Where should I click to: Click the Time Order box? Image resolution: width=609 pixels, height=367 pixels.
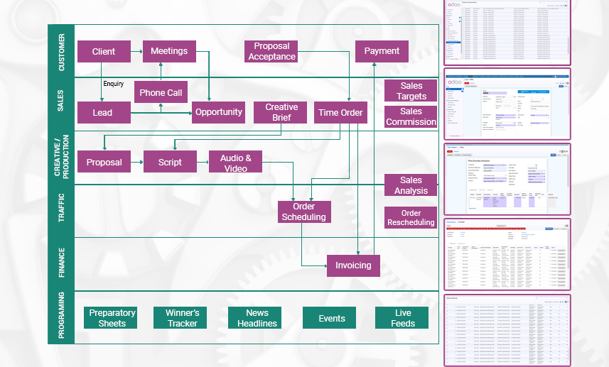[x=340, y=112]
